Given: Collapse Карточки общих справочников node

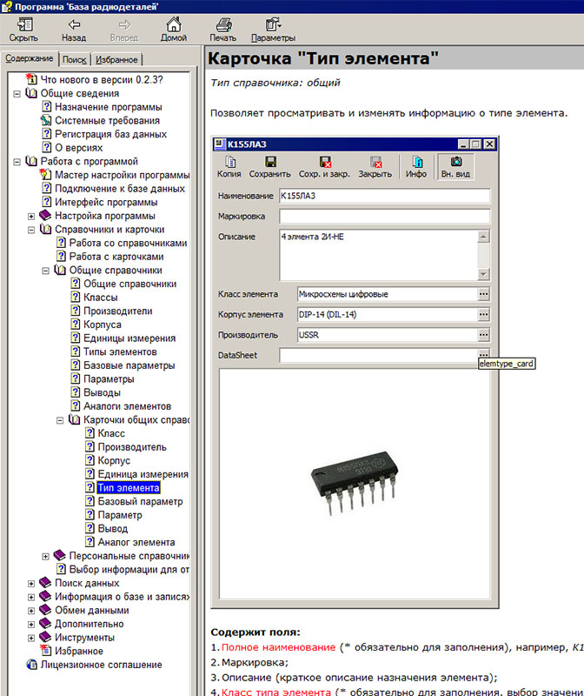Looking at the screenshot, I should coord(60,420).
